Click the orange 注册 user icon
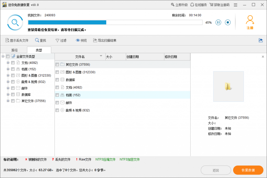The height and width of the screenshot is (178, 267). pyautogui.click(x=250, y=20)
